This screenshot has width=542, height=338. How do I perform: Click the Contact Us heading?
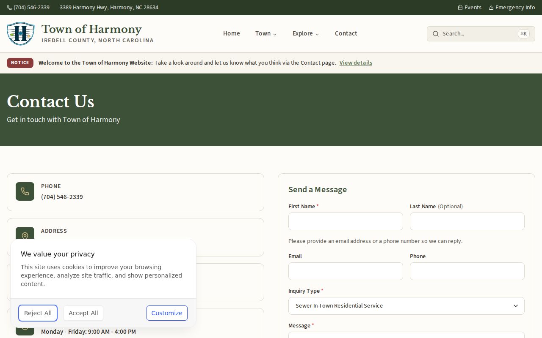pos(50,101)
